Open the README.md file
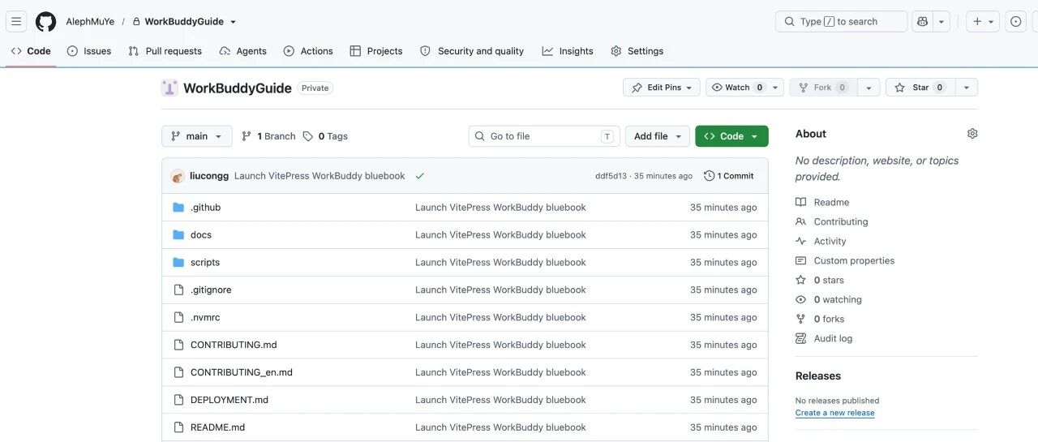1038x442 pixels. (217, 428)
